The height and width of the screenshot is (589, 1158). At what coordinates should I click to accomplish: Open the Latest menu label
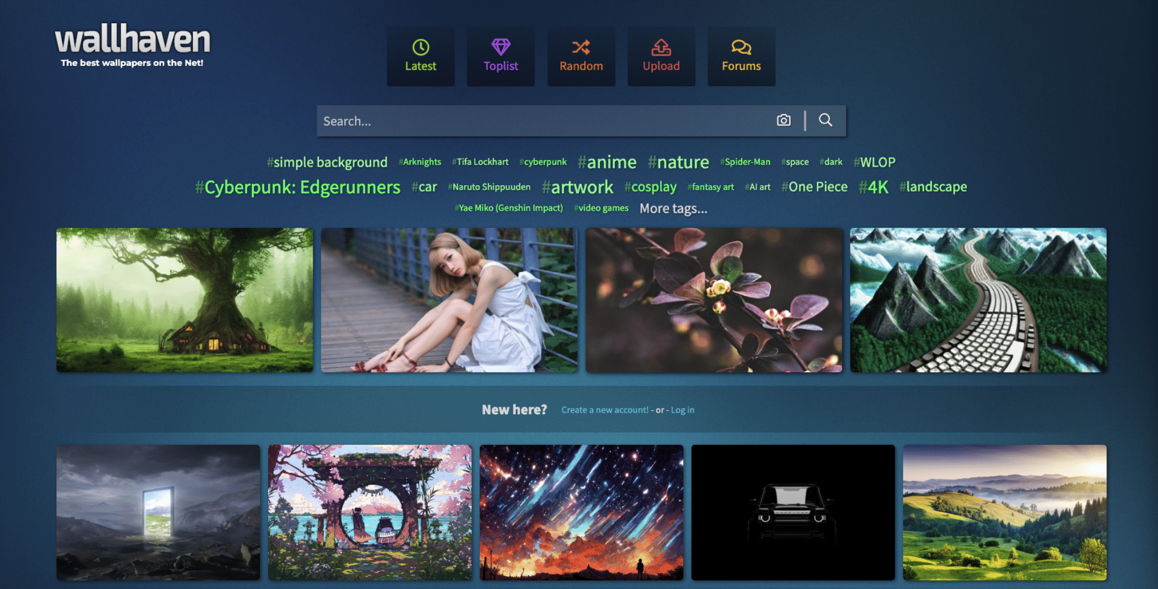pyautogui.click(x=420, y=66)
